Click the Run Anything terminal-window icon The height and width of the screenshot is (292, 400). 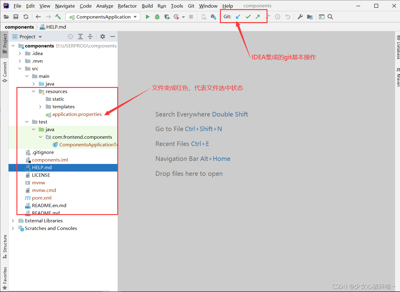coord(322,17)
